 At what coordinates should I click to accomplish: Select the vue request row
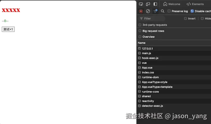[174, 63]
